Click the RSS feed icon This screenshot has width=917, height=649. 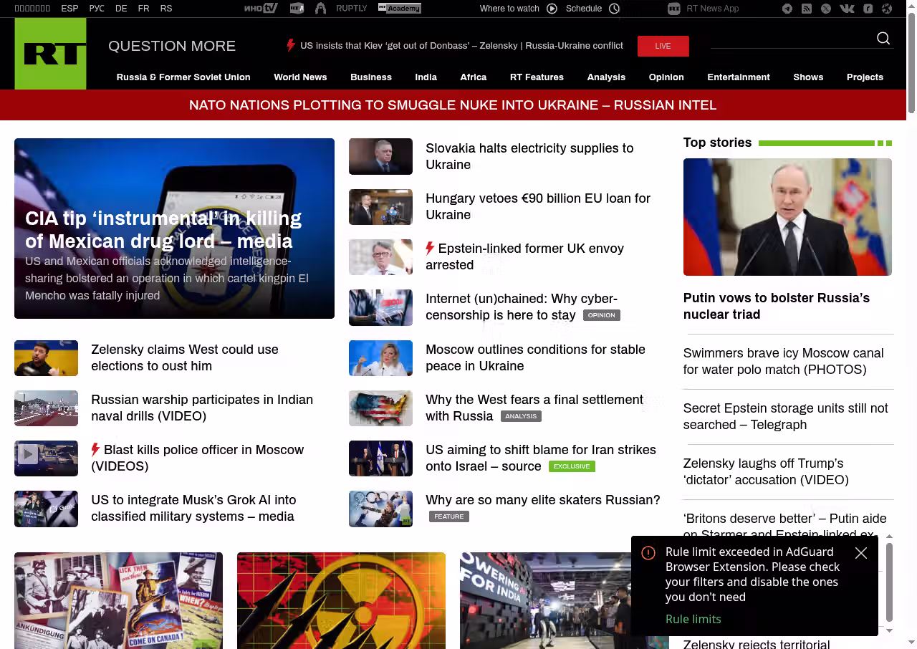coord(807,9)
